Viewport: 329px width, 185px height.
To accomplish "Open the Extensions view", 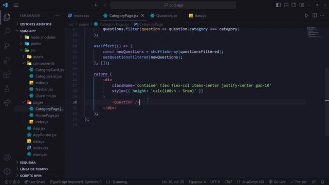I will click(x=7, y=74).
